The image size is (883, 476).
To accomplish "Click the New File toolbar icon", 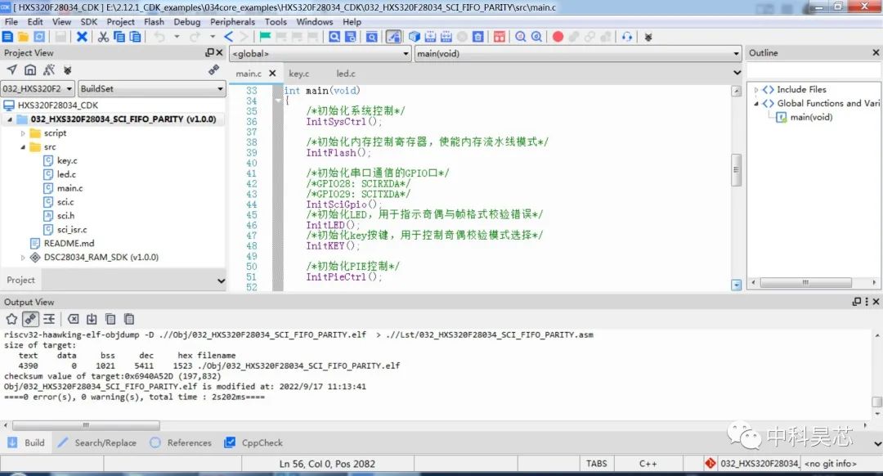I will pyautogui.click(x=7, y=37).
